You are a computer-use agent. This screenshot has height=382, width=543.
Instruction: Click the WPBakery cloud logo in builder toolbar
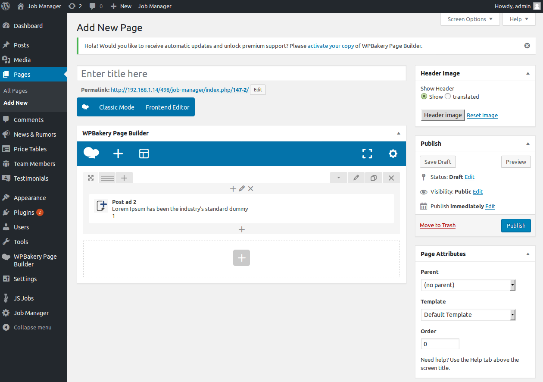pos(91,153)
